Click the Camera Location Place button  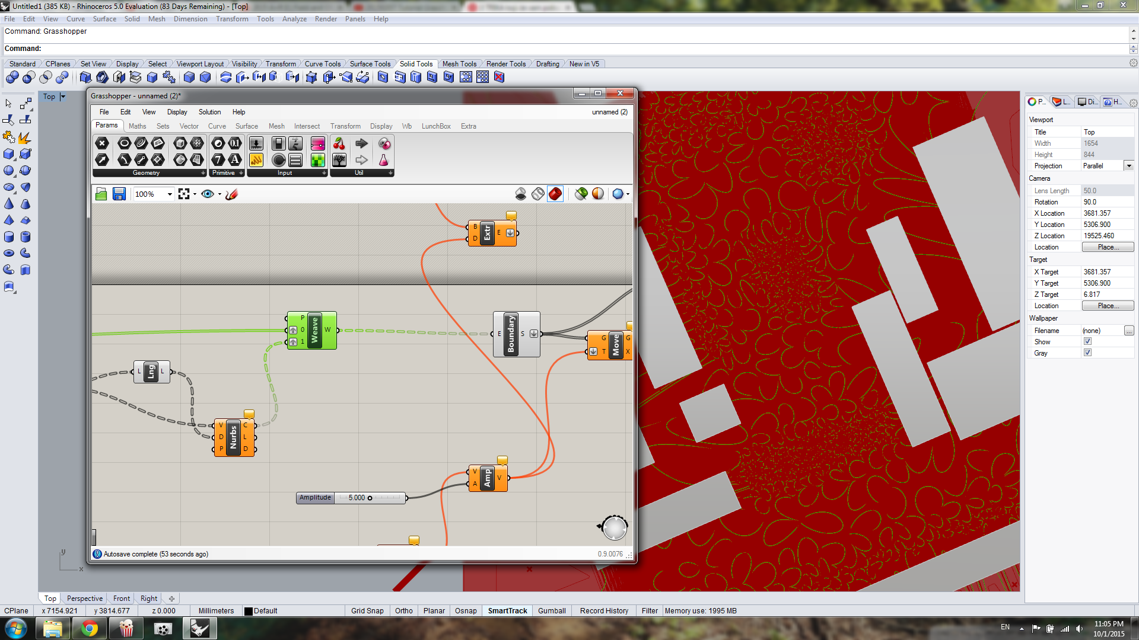[1108, 247]
